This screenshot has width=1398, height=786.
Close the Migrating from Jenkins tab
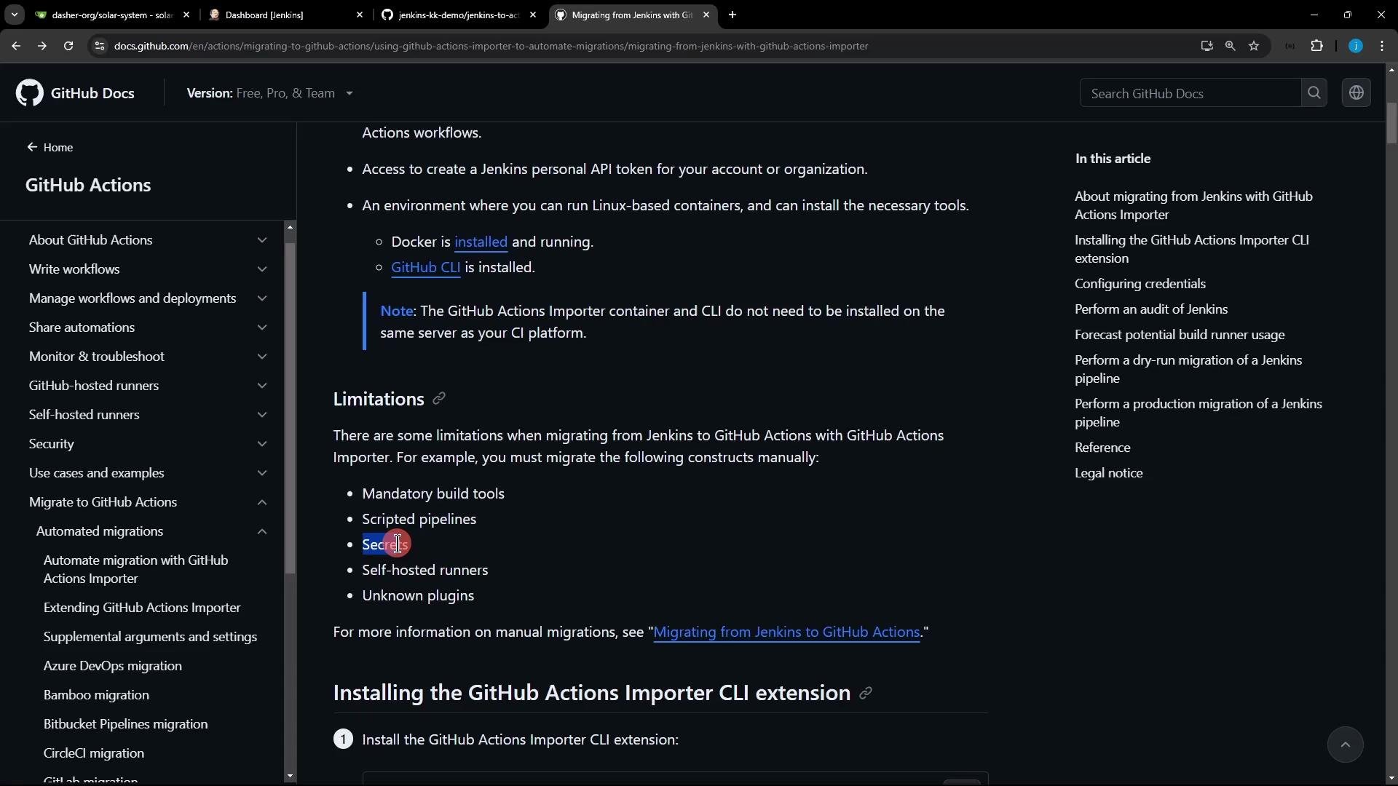point(706,15)
